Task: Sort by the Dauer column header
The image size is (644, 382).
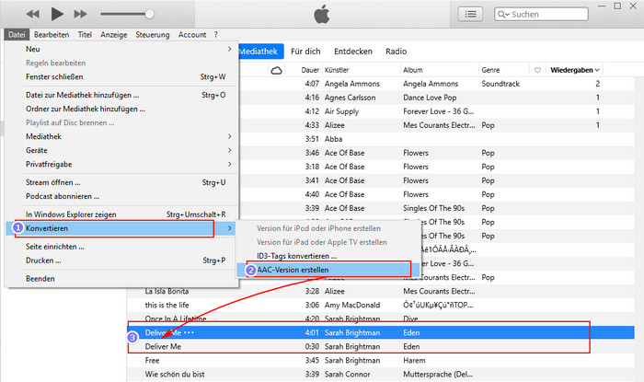Action: pyautogui.click(x=310, y=70)
